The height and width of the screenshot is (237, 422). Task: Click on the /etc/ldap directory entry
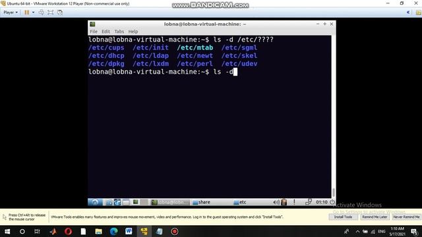tap(151, 55)
